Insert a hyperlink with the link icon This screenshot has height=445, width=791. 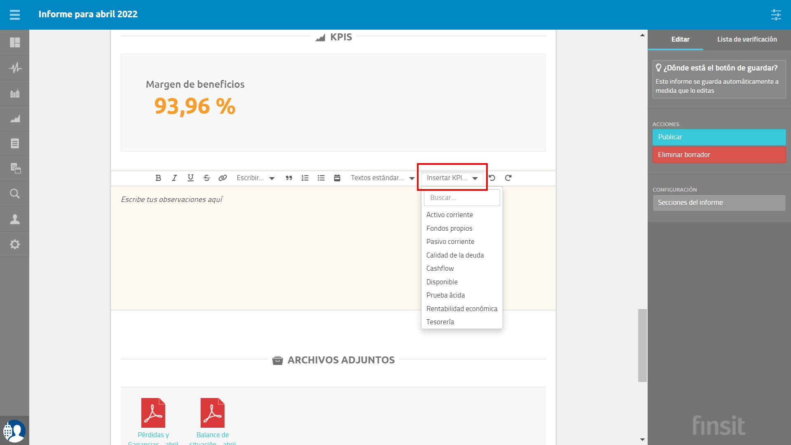click(222, 178)
